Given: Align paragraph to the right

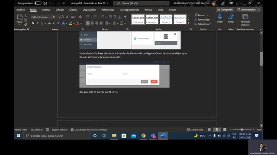Looking at the screenshot, I should click(97, 23).
